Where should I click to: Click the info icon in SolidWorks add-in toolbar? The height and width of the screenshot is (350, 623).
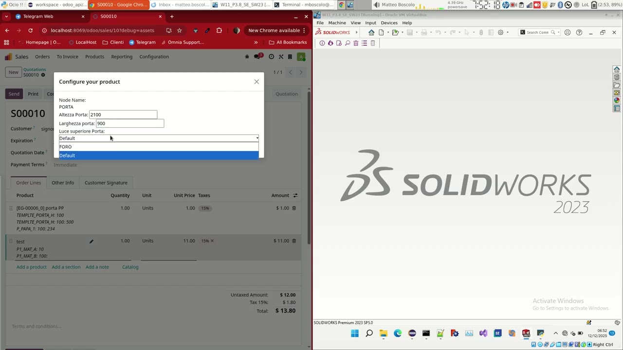click(322, 43)
